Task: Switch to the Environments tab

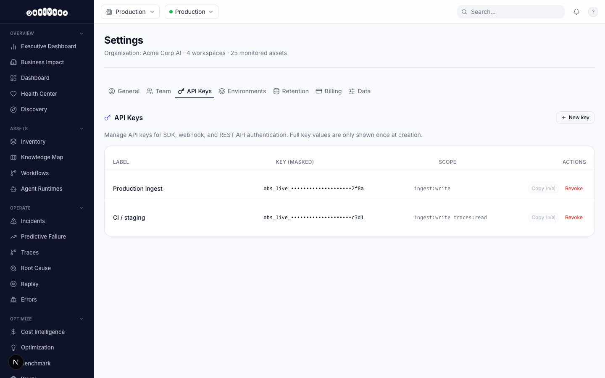Action: click(x=242, y=91)
